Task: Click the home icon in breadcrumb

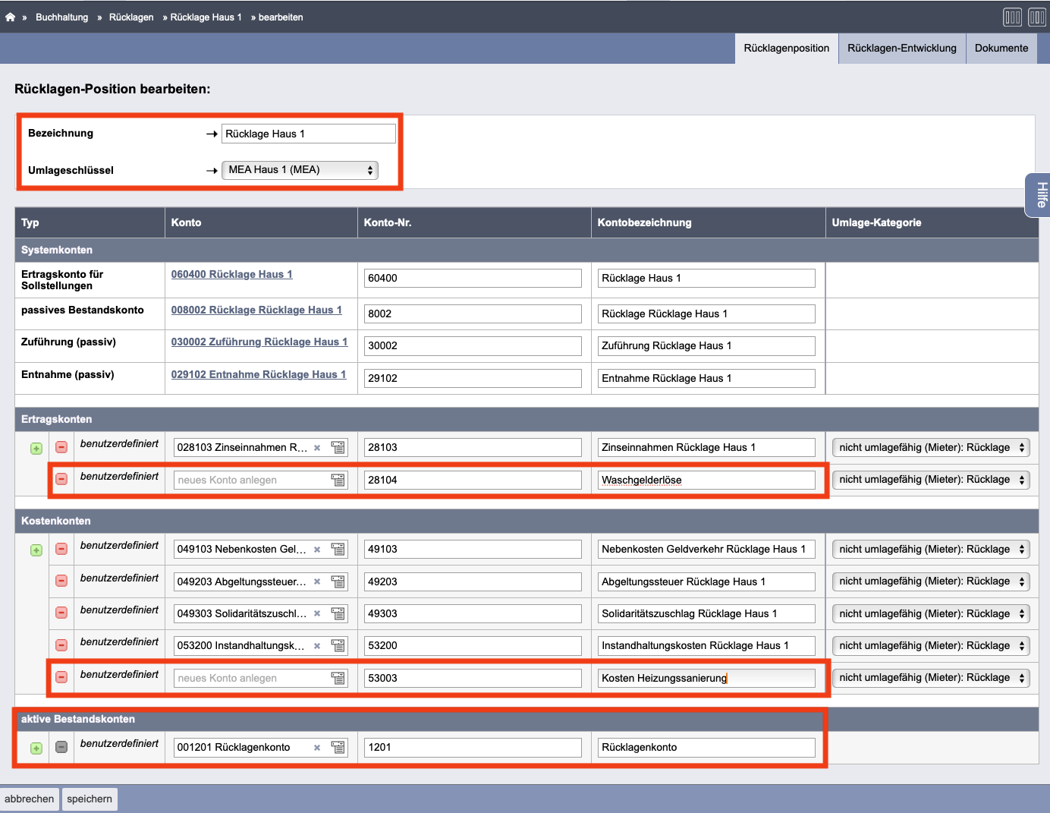Action: tap(10, 17)
